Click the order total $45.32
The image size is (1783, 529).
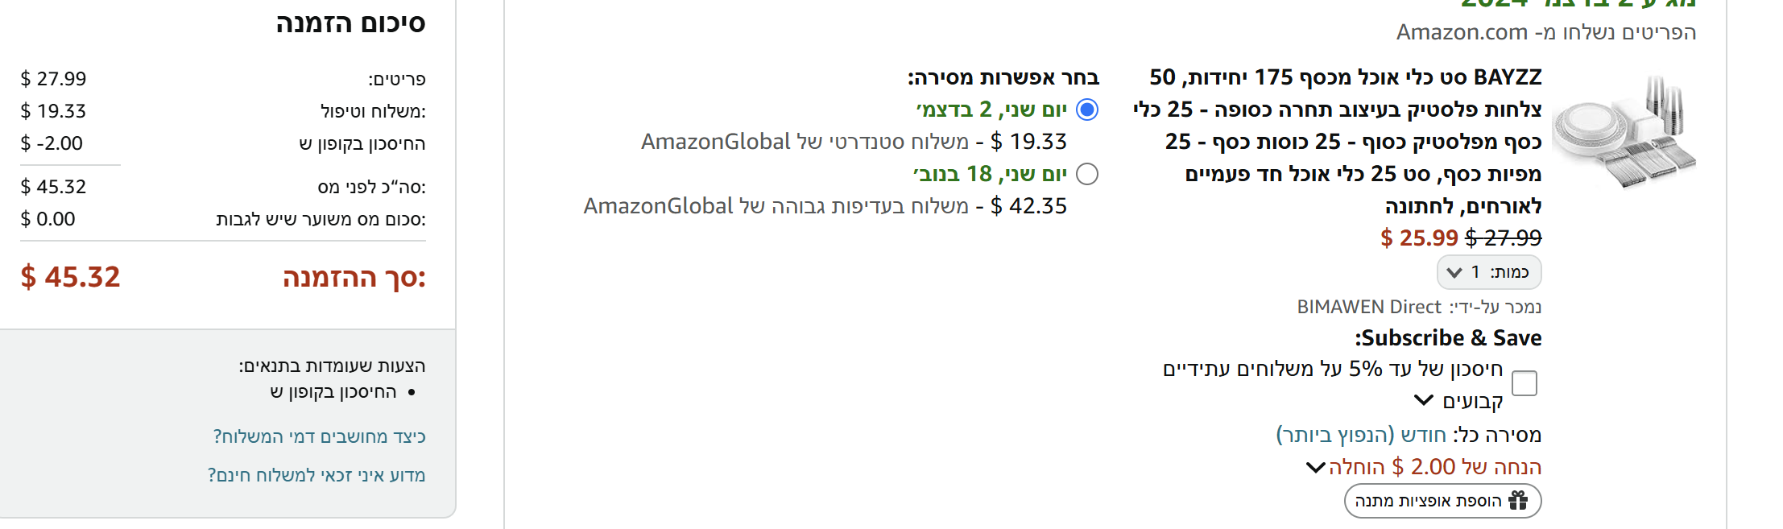(x=69, y=278)
